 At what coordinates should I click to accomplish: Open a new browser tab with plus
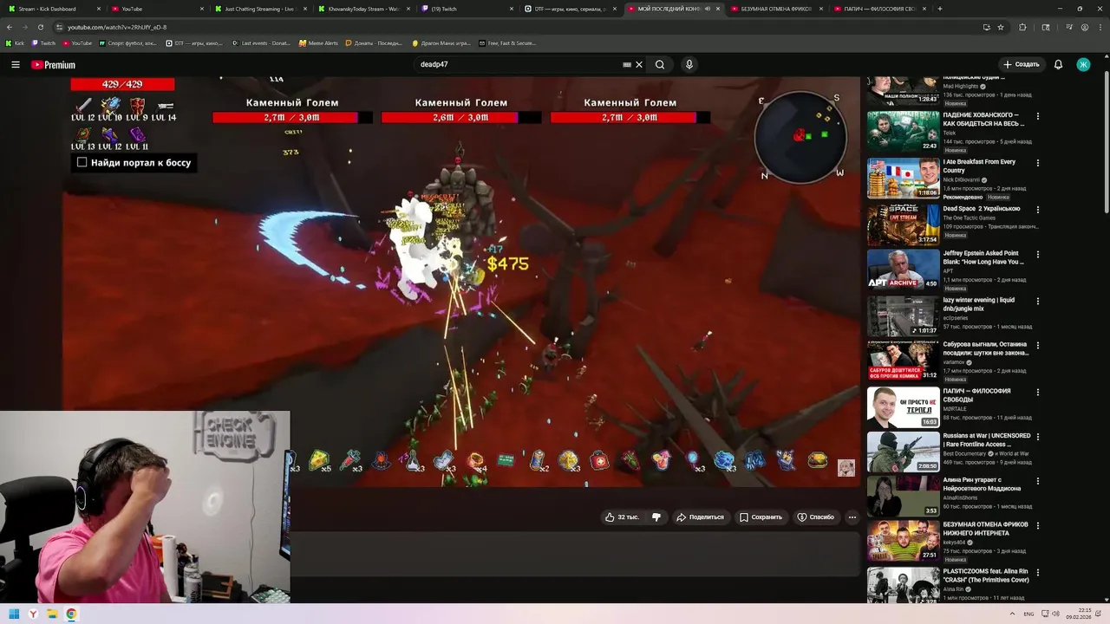click(x=940, y=9)
